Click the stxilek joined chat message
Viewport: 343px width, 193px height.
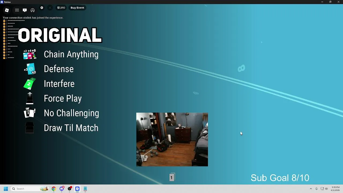coord(33,18)
